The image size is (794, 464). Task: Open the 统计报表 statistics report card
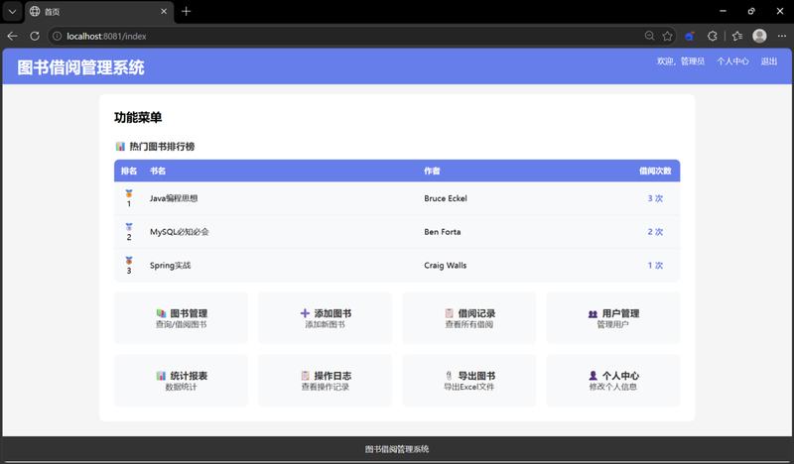point(181,381)
